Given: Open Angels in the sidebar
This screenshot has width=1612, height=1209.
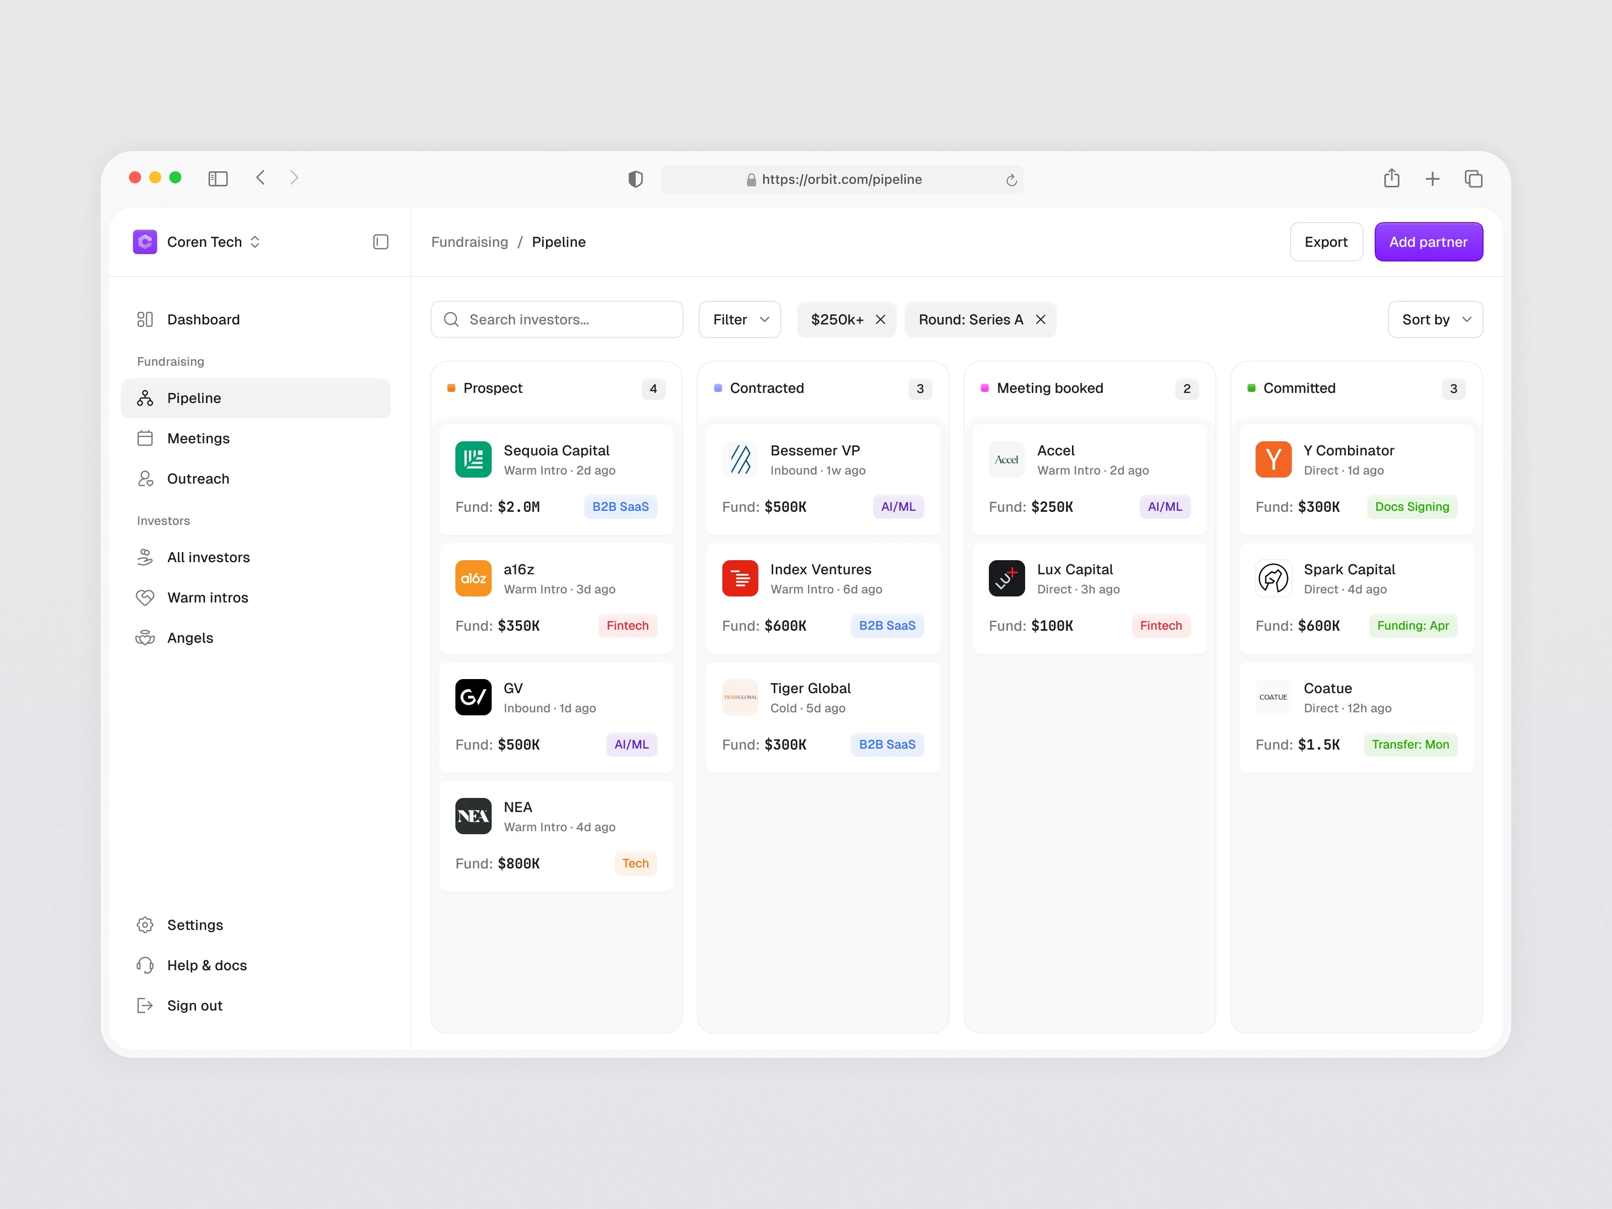Looking at the screenshot, I should [x=256, y=638].
